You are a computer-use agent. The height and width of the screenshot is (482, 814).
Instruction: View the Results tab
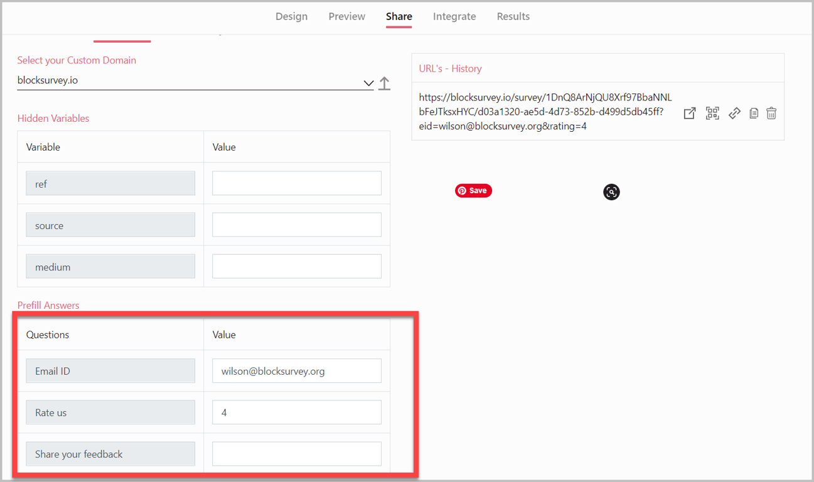click(x=513, y=16)
